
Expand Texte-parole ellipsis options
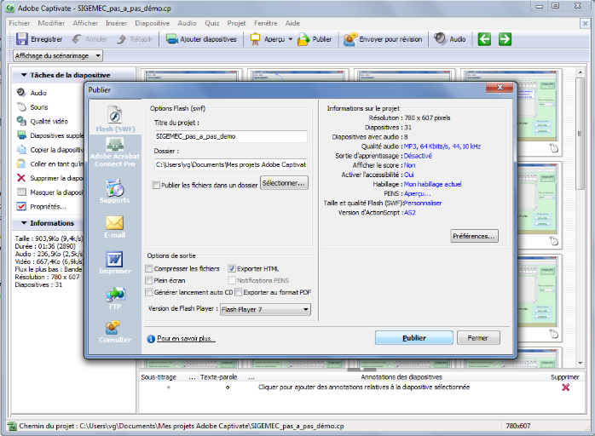click(x=251, y=377)
